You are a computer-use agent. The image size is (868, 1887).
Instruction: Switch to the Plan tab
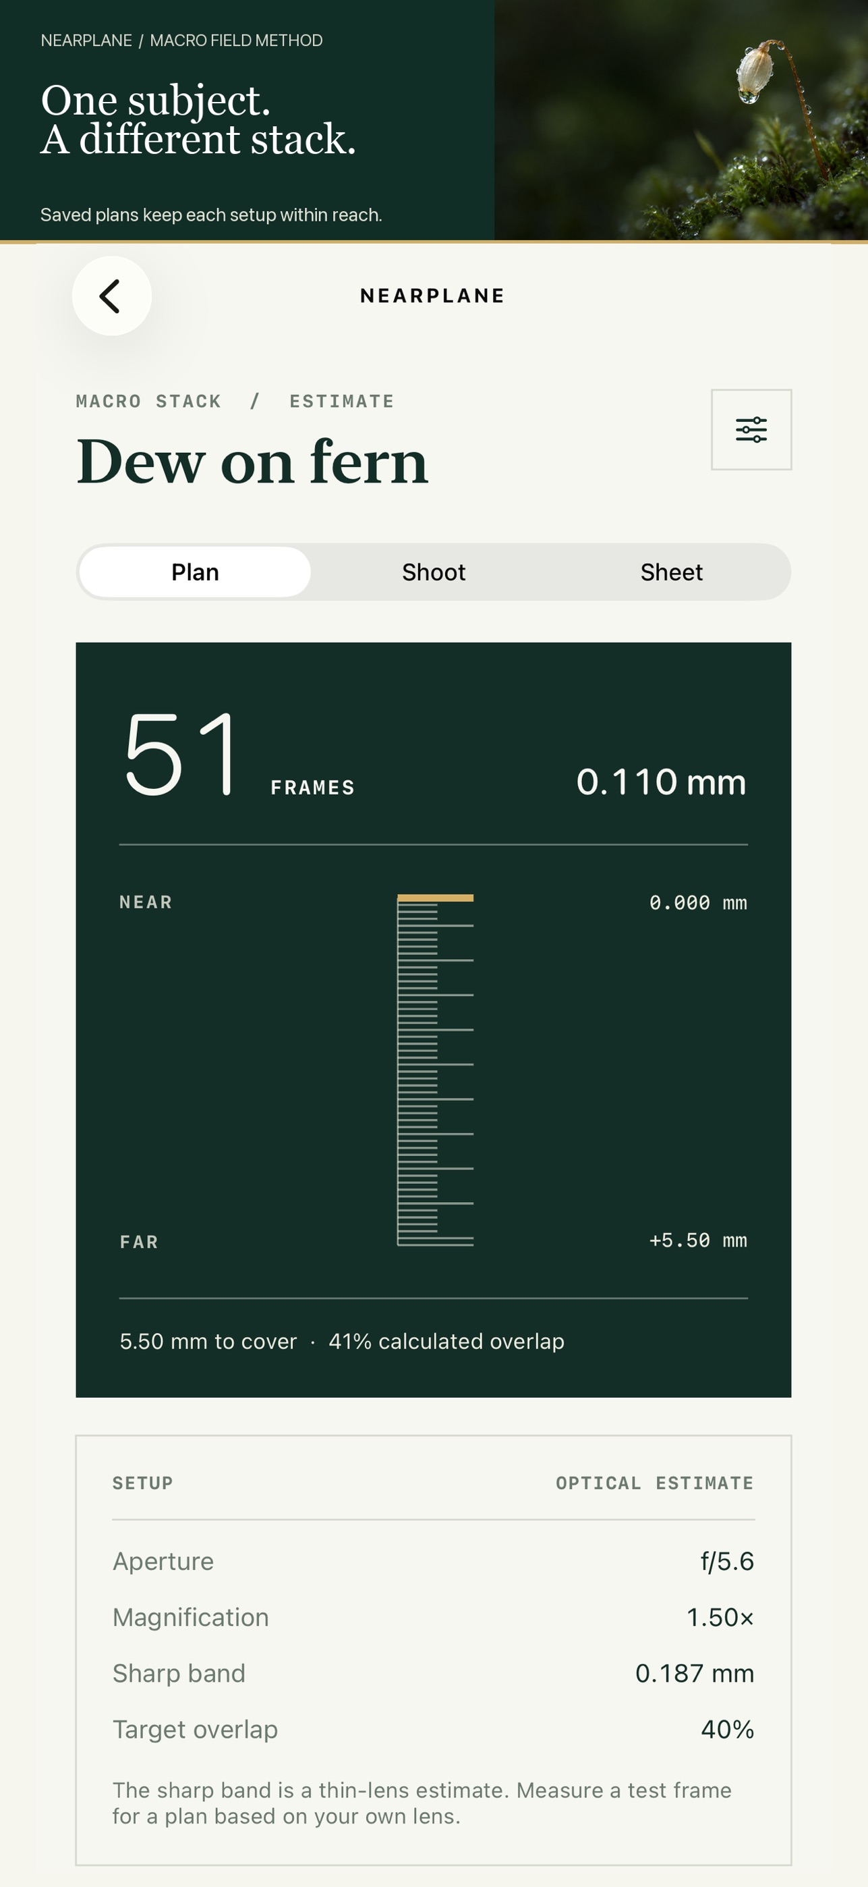tap(195, 572)
